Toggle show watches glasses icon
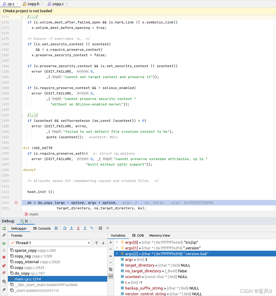This screenshot has width=276, height=296. point(111,276)
